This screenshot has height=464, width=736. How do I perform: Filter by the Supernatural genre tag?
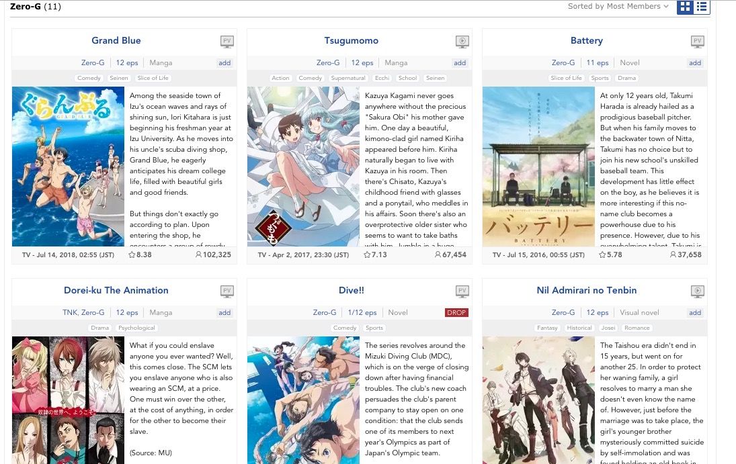pyautogui.click(x=347, y=78)
